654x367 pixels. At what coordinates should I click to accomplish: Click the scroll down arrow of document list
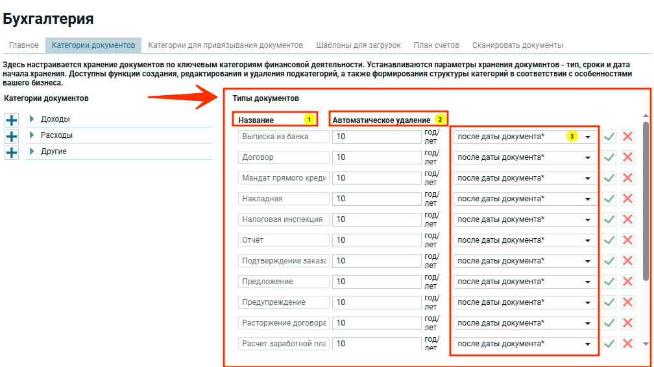pyautogui.click(x=646, y=344)
